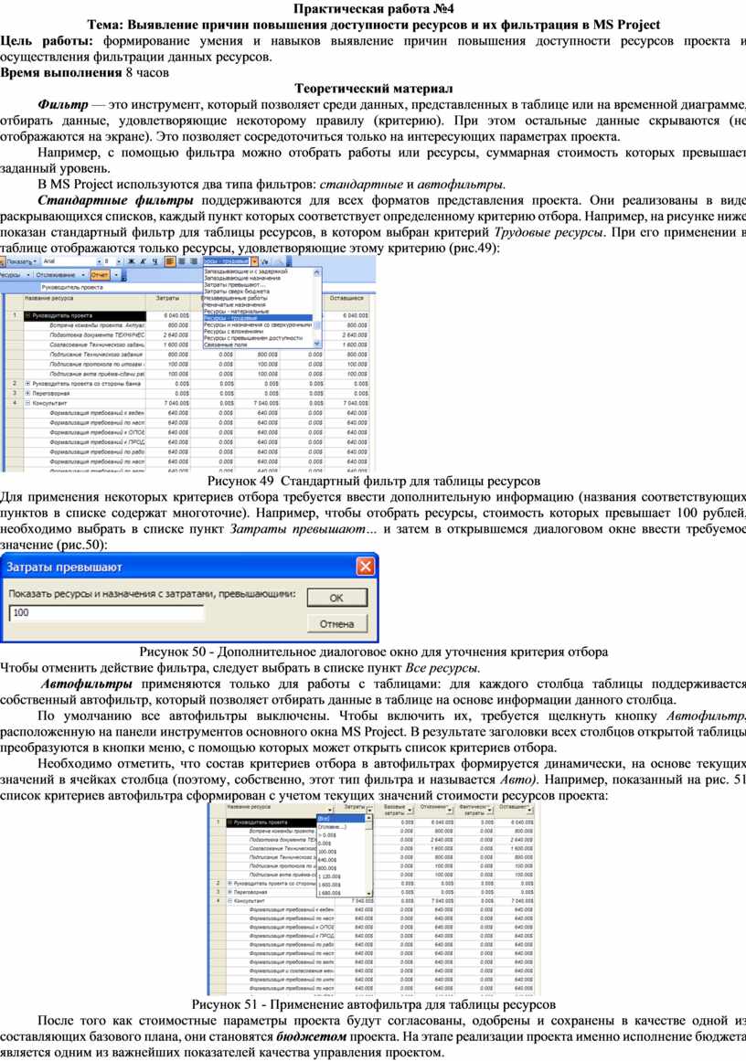Collapse Консультант row in Figure 49
This screenshot has height=1061, width=746.
(x=27, y=403)
